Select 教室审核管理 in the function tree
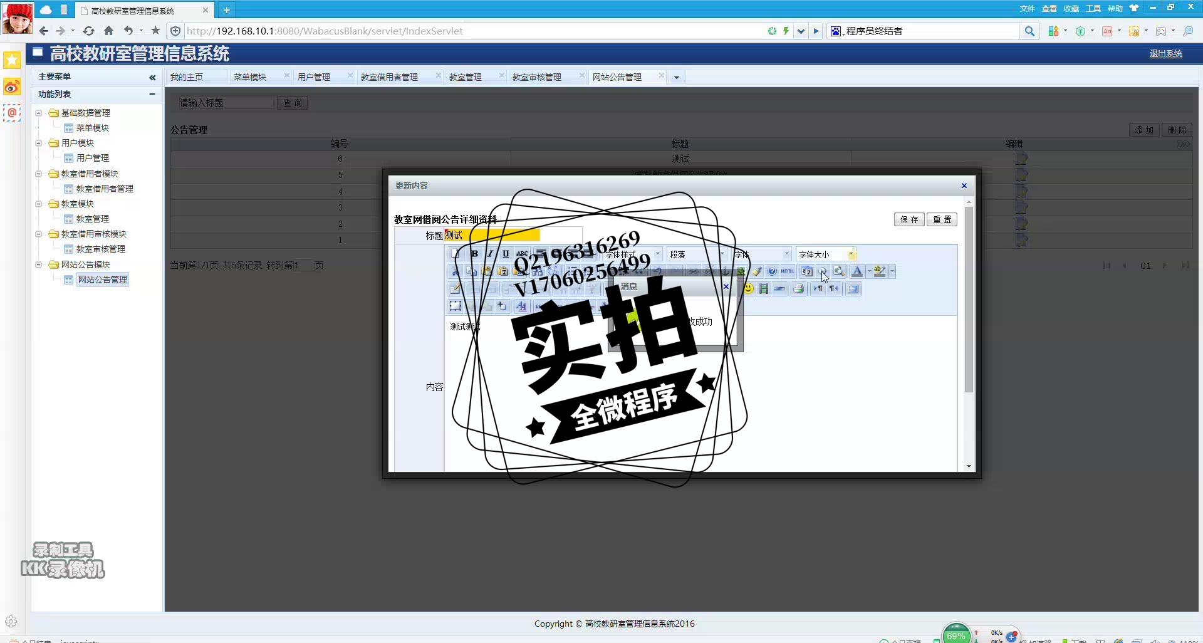 click(100, 249)
